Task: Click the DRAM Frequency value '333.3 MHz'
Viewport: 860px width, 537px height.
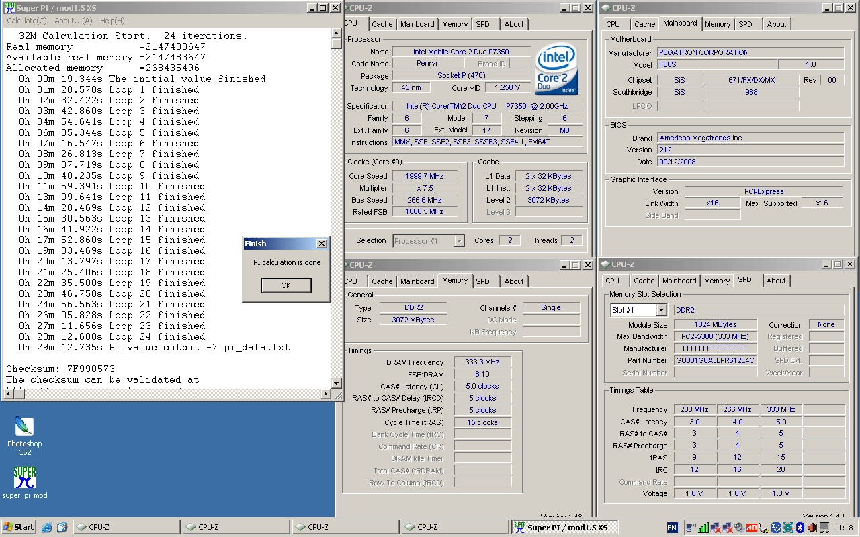Action: pos(482,362)
